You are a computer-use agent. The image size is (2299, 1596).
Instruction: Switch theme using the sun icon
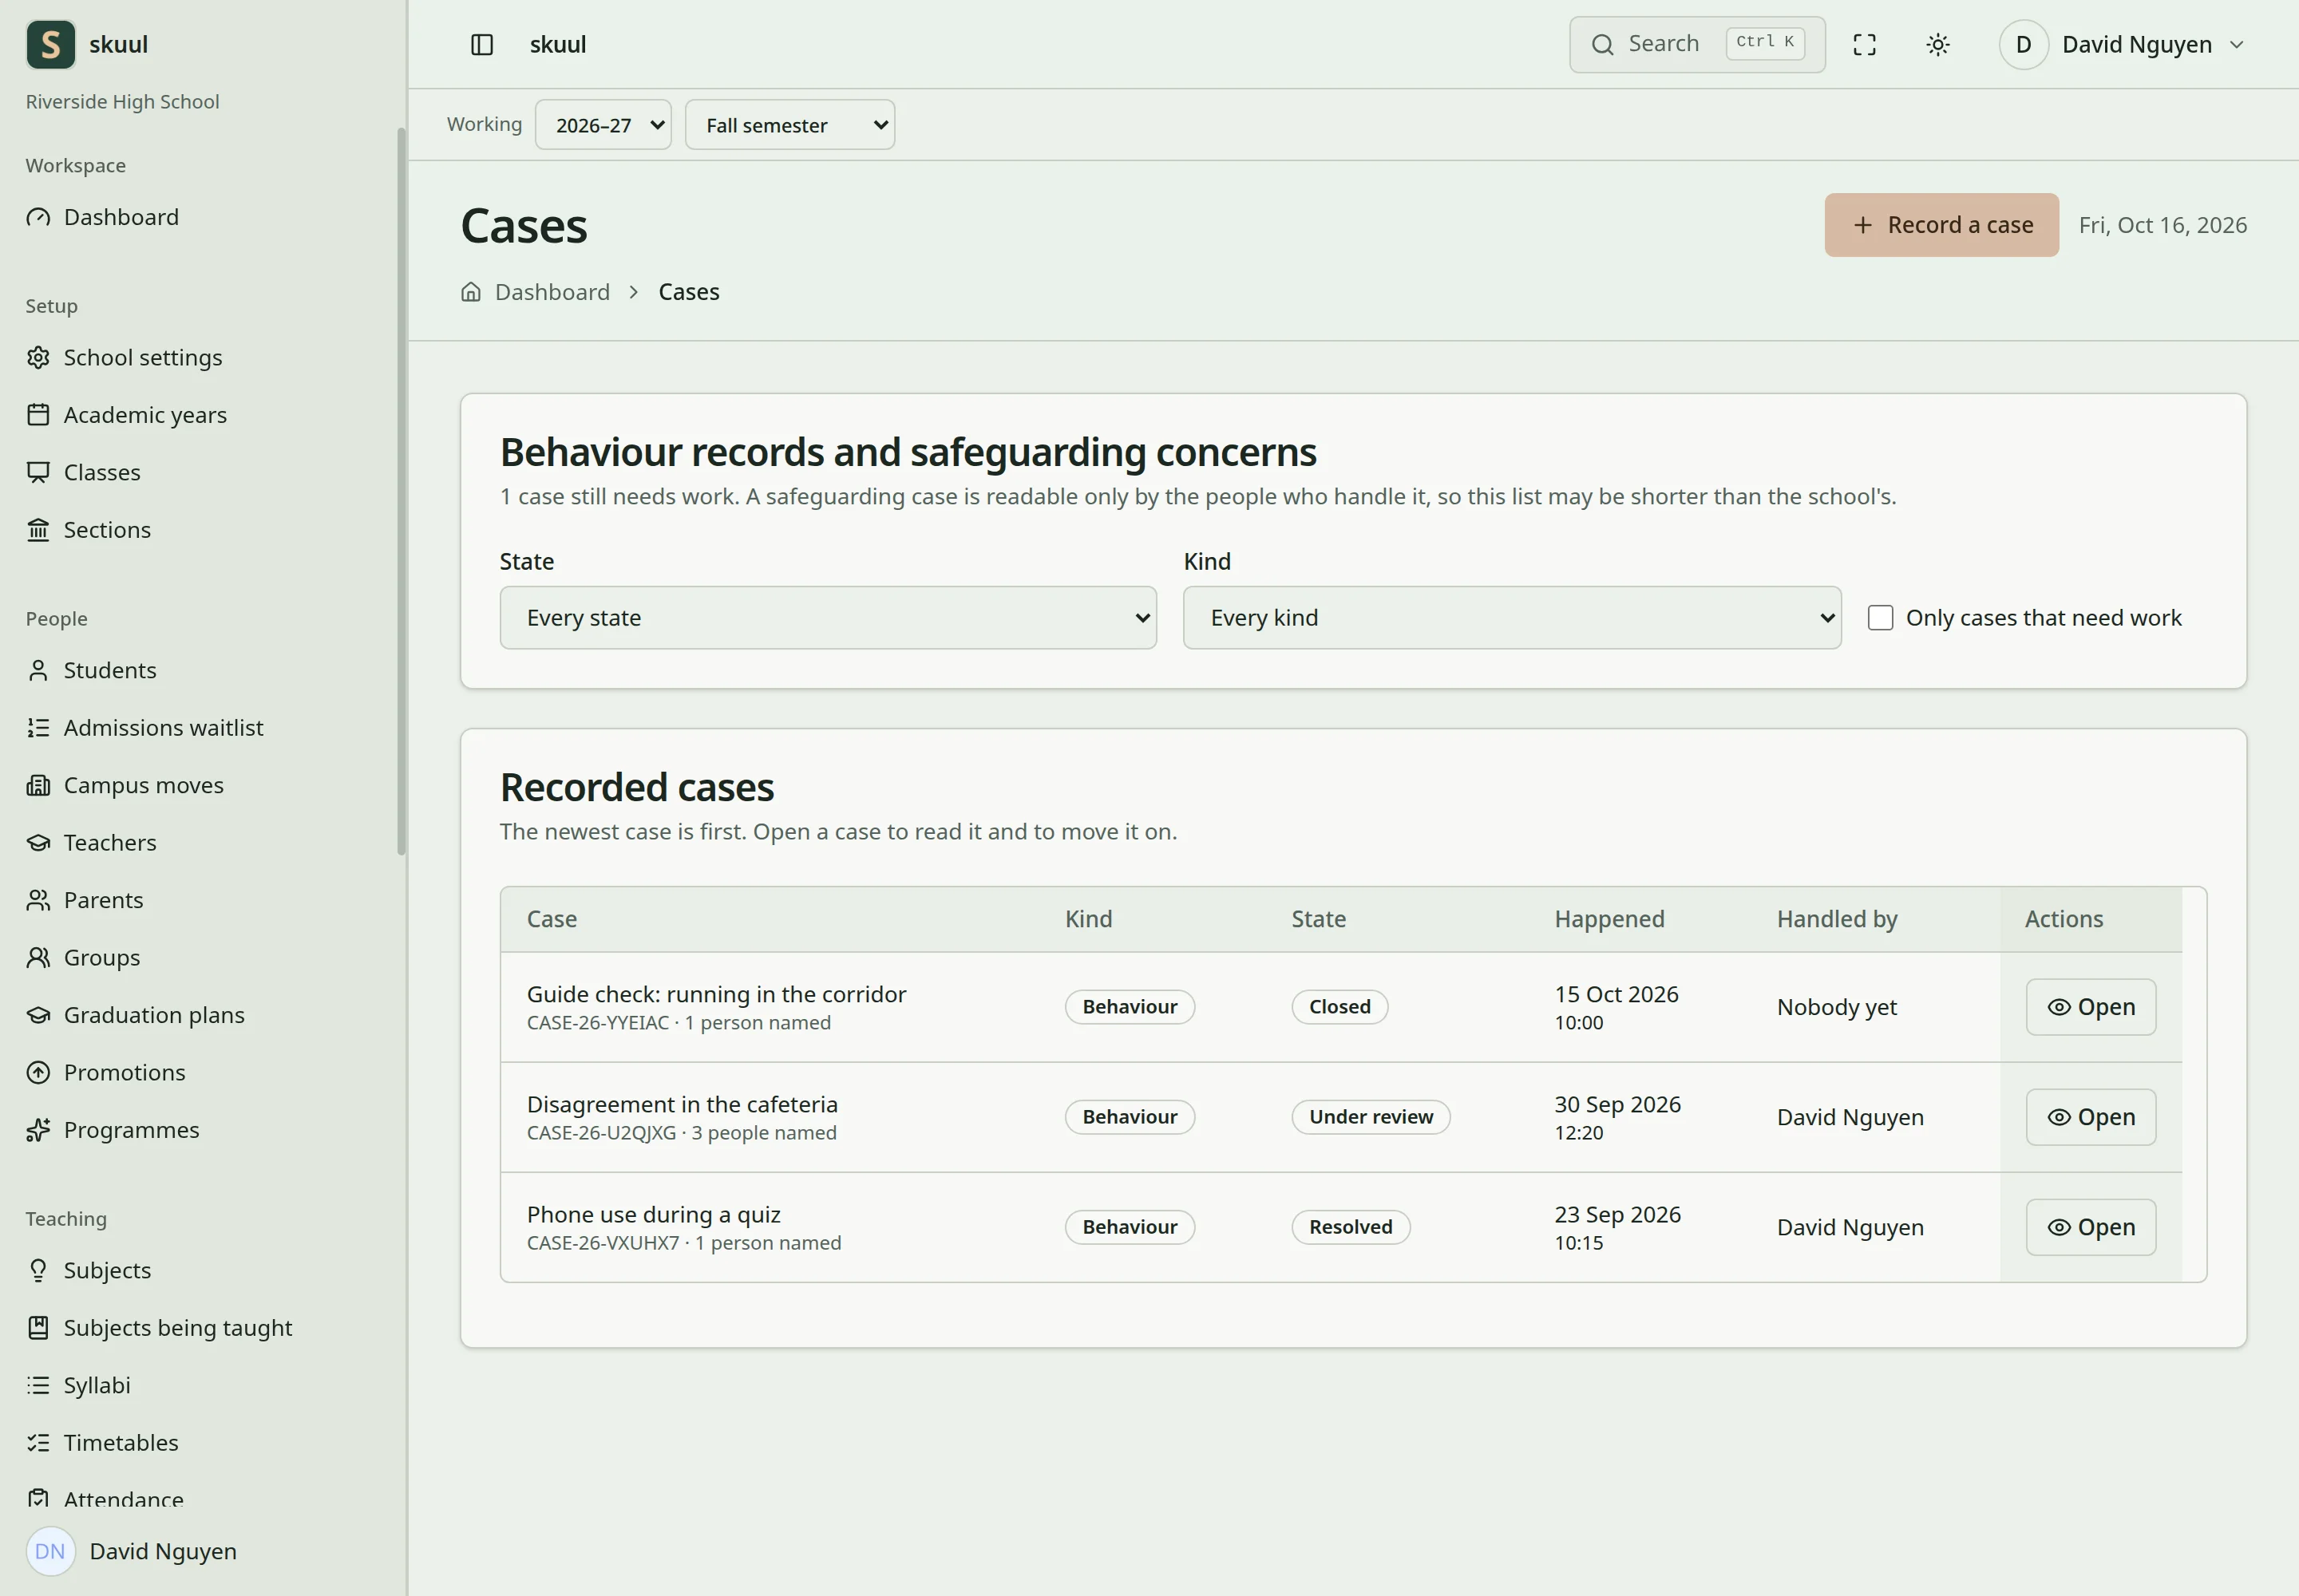pos(1938,45)
